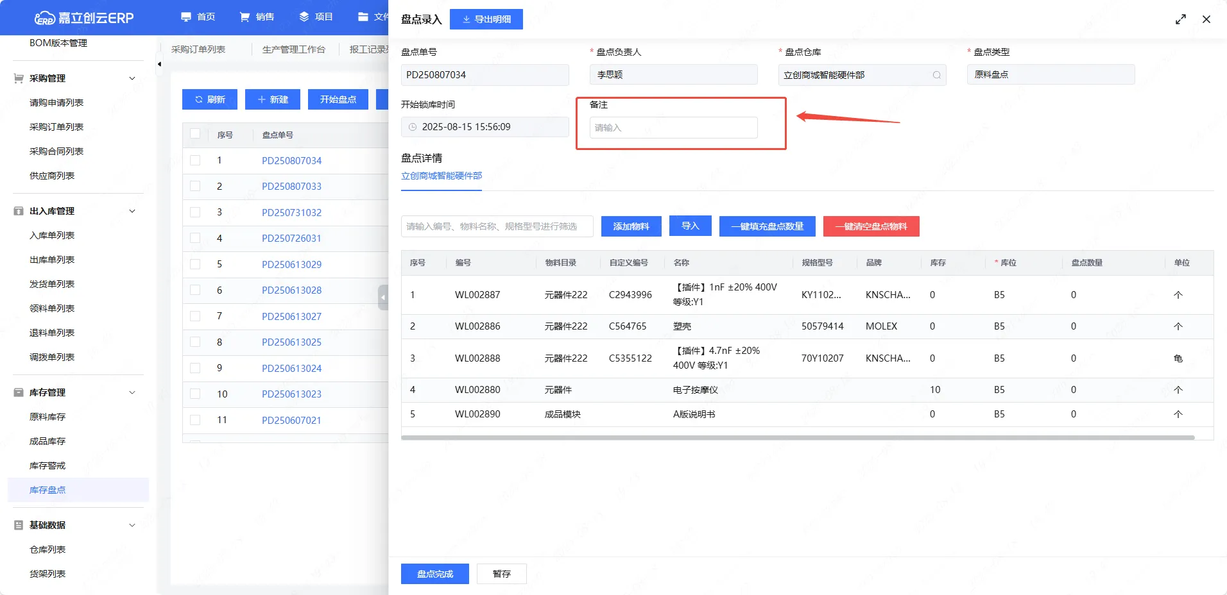Collapse the 出入库管理 menu chevron
1227x595 pixels.
click(x=132, y=211)
